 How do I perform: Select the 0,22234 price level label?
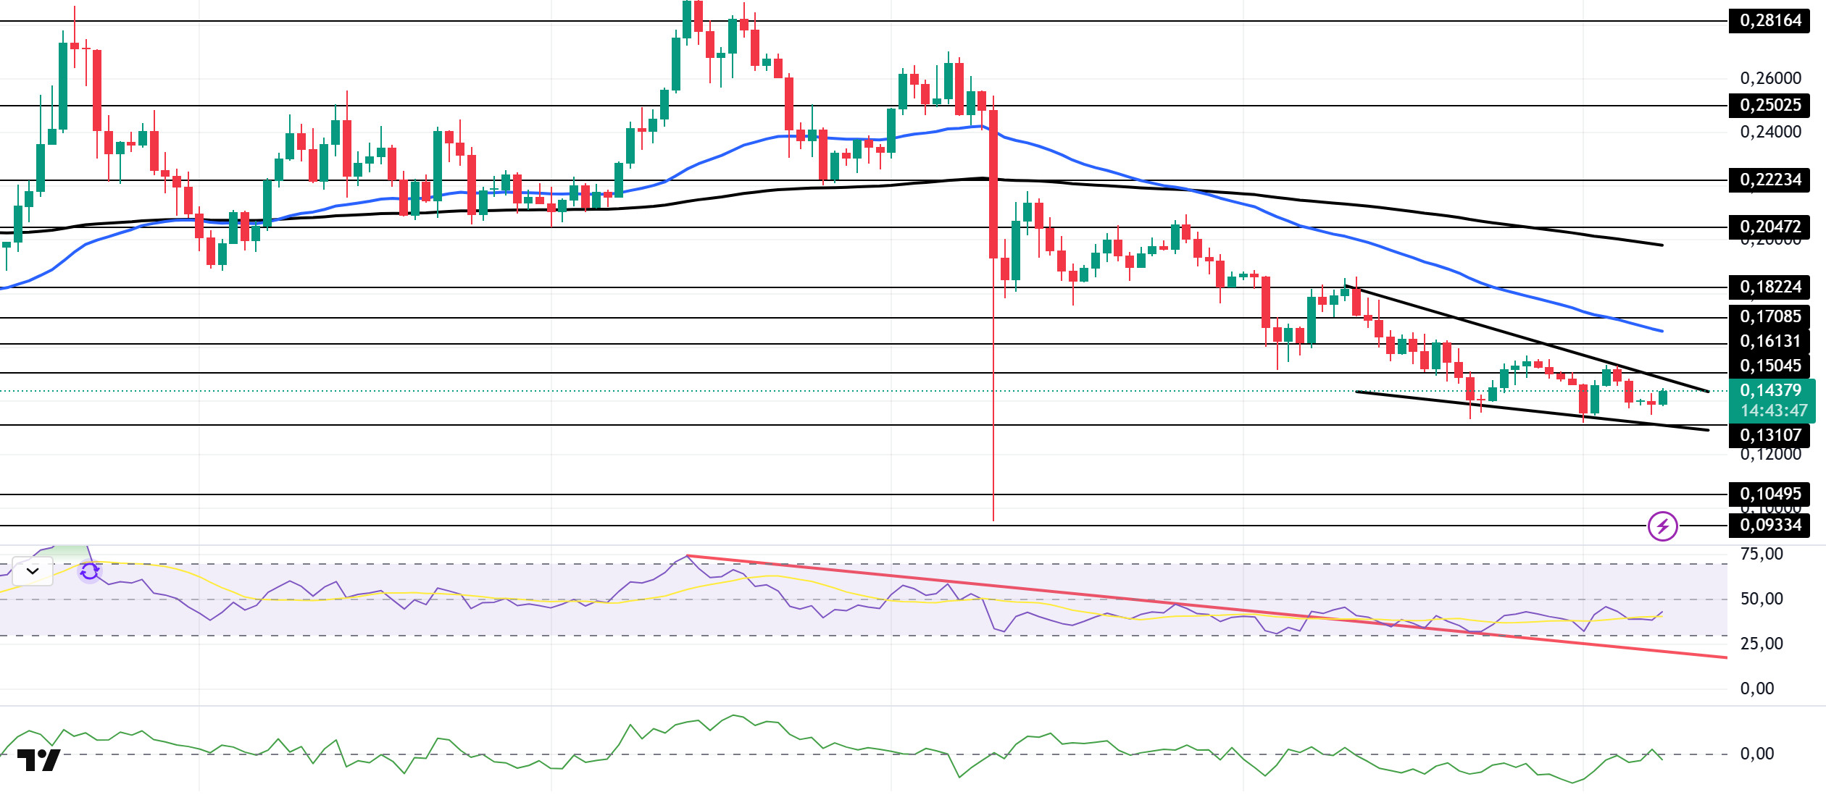pos(1769,180)
